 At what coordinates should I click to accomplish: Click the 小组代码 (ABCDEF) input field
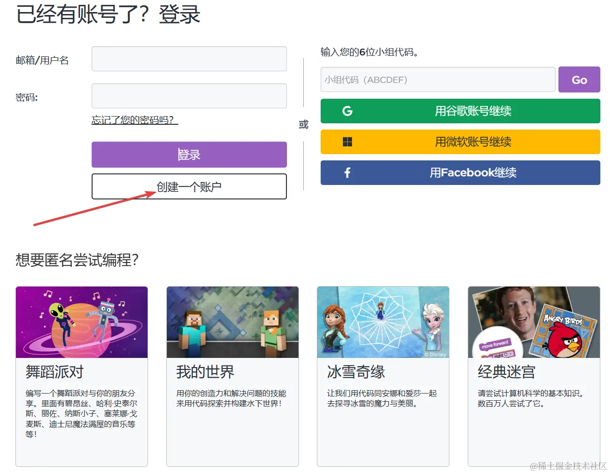pyautogui.click(x=437, y=79)
